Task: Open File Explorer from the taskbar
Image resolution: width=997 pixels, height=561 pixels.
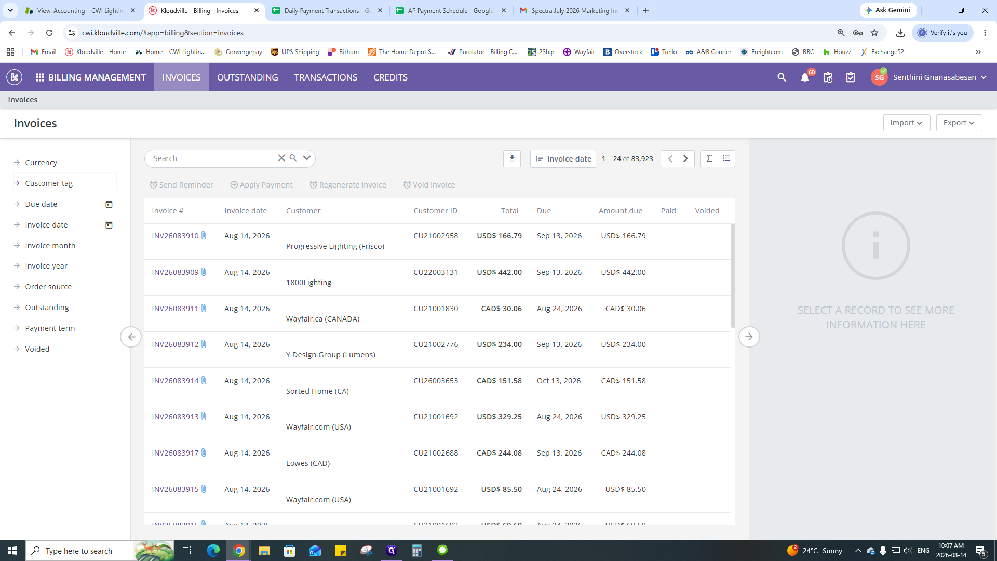Action: [264, 551]
